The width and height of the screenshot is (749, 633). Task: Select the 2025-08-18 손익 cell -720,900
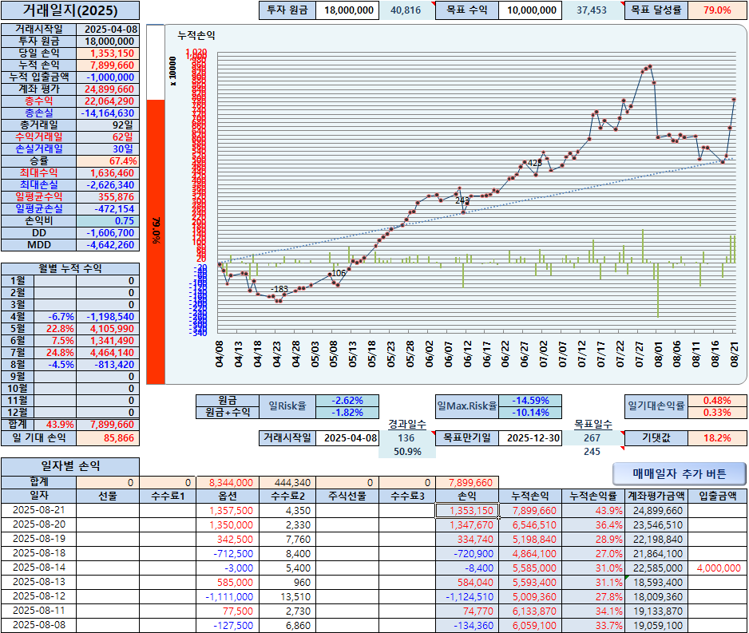click(x=467, y=554)
